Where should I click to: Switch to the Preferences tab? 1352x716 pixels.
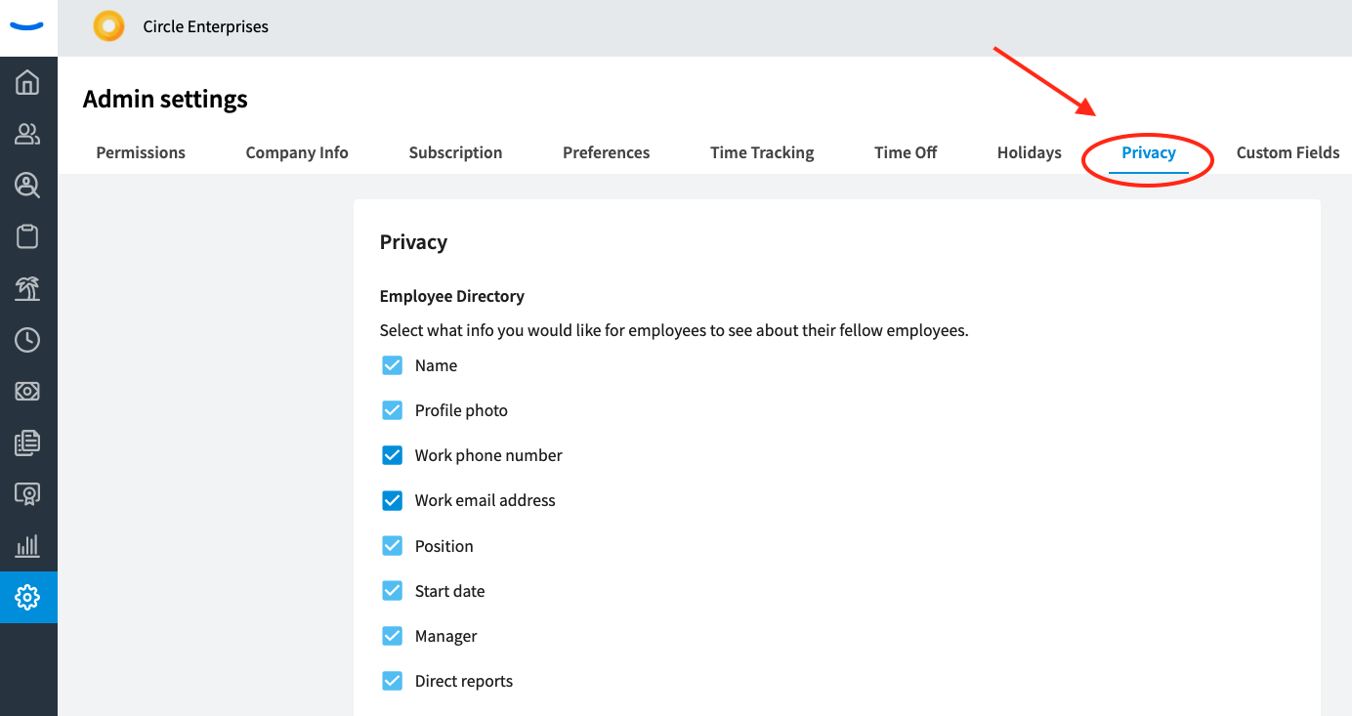(606, 152)
